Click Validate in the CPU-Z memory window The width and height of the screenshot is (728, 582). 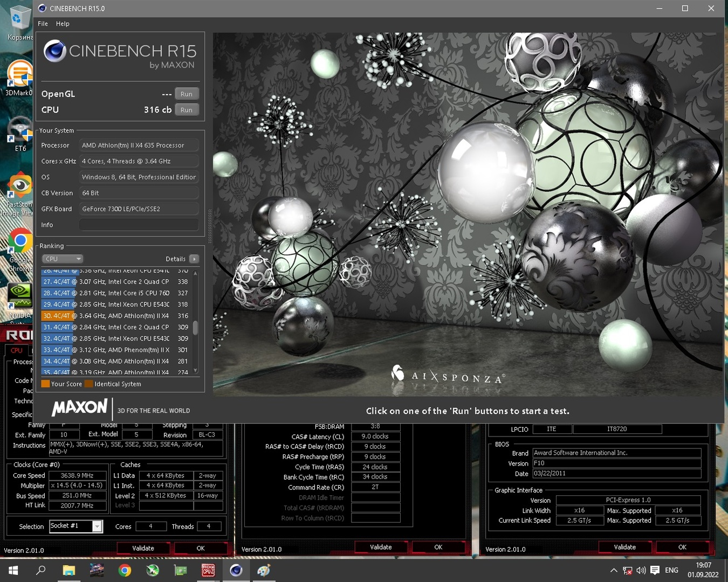tap(381, 547)
